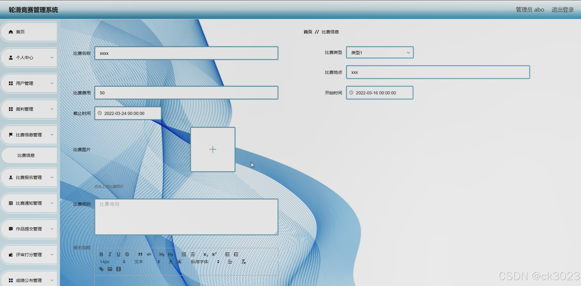Insert a blockquote with quote icon
This screenshot has width=581, height=286.
click(x=140, y=254)
